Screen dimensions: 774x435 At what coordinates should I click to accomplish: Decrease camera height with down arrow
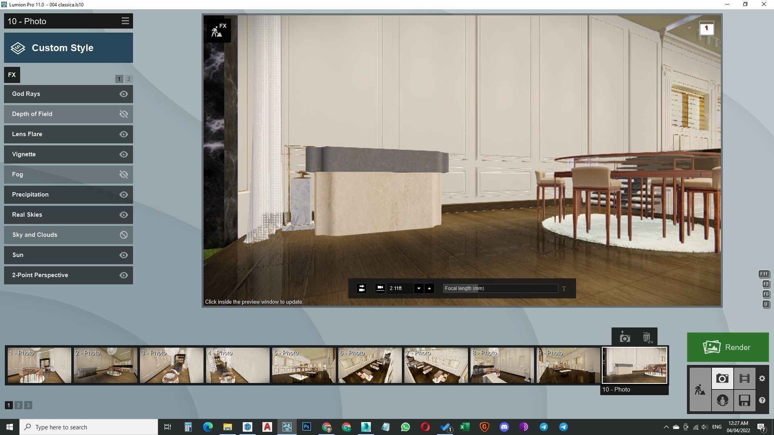(419, 288)
